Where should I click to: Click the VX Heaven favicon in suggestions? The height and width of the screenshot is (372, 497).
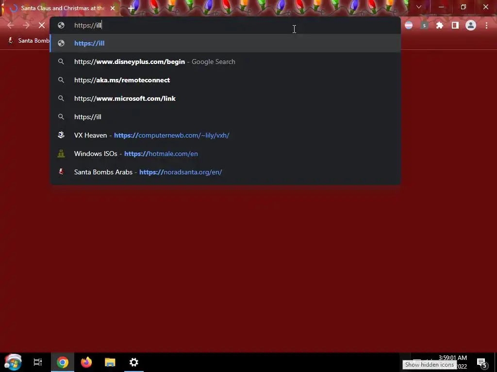point(61,135)
